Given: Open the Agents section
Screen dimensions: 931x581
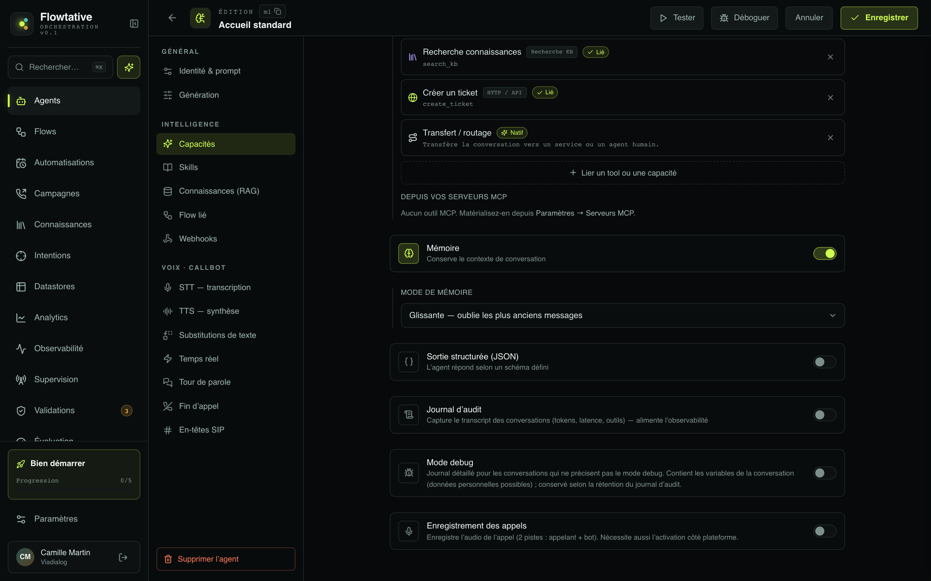Looking at the screenshot, I should 74,101.
